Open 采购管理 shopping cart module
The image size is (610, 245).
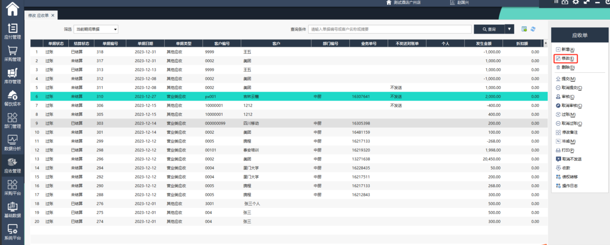pos(12,54)
